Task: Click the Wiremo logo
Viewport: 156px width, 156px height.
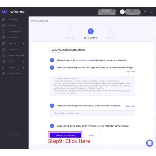Action: coord(13,12)
